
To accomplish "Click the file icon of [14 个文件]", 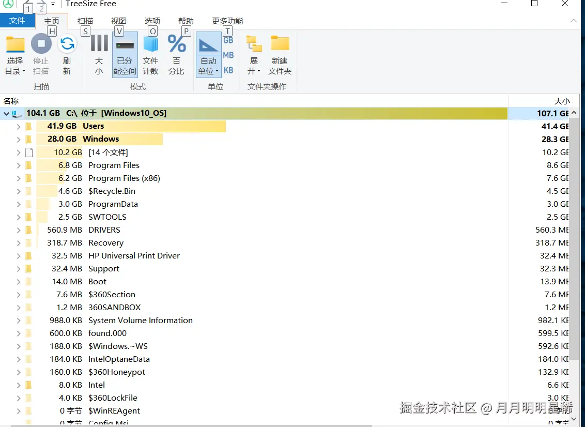I will (29, 152).
